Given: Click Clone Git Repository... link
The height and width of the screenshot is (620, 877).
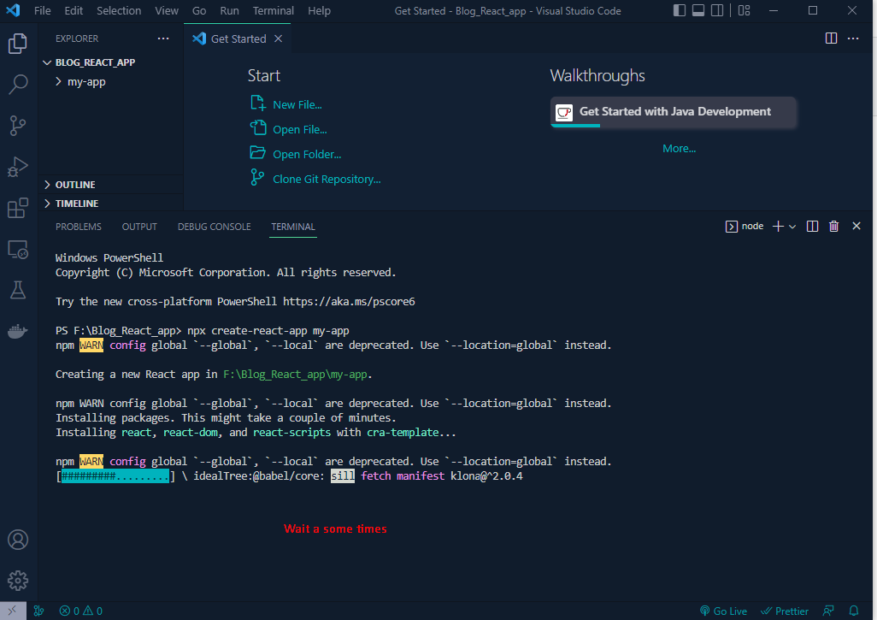Looking at the screenshot, I should tap(327, 179).
